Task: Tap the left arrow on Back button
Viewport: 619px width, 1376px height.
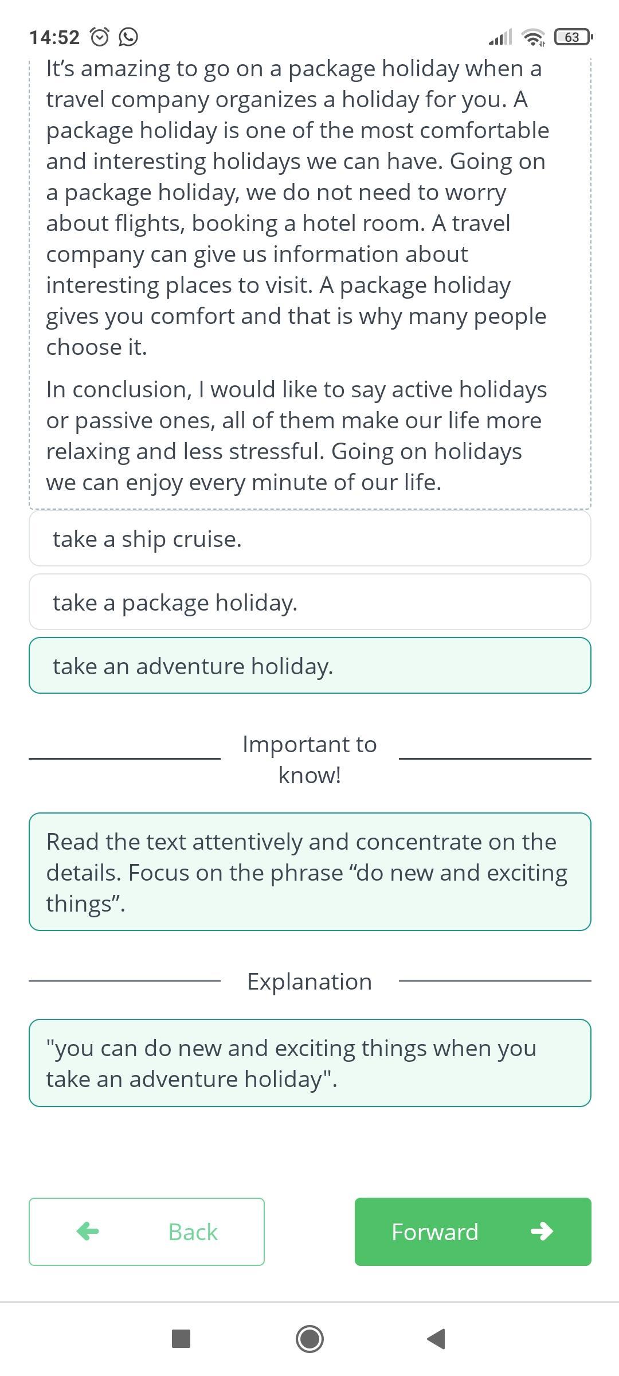Action: pos(88,1231)
